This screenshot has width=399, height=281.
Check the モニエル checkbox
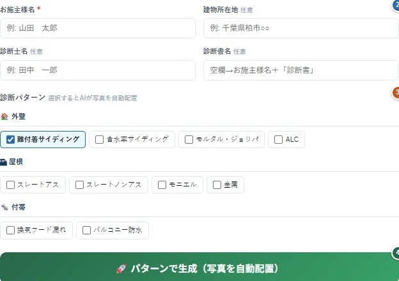click(162, 185)
